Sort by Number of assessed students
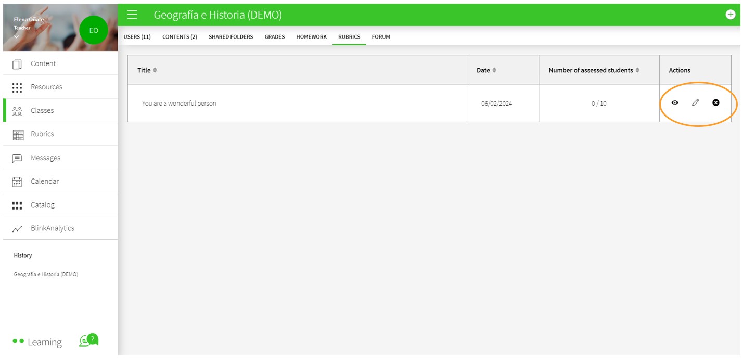Image resolution: width=743 pixels, height=359 pixels. [x=637, y=70]
